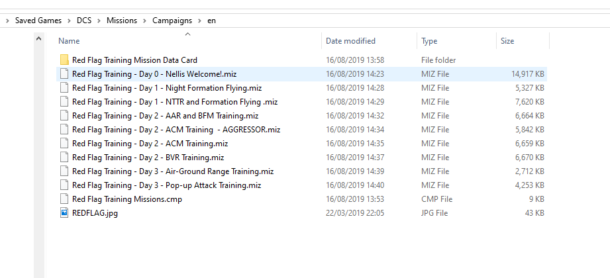This screenshot has width=610, height=278.
Task: Click file icon of Day 2 - ACM Training.miz
Action: (65, 144)
